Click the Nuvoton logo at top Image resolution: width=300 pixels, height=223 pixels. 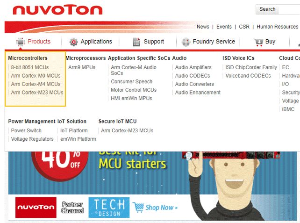[57, 10]
